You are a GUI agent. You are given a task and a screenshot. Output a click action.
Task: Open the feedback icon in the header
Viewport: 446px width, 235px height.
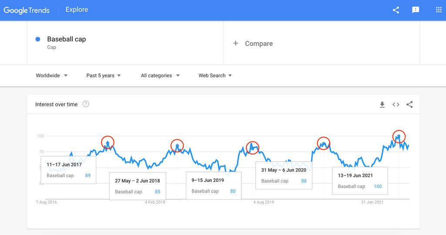tap(416, 10)
